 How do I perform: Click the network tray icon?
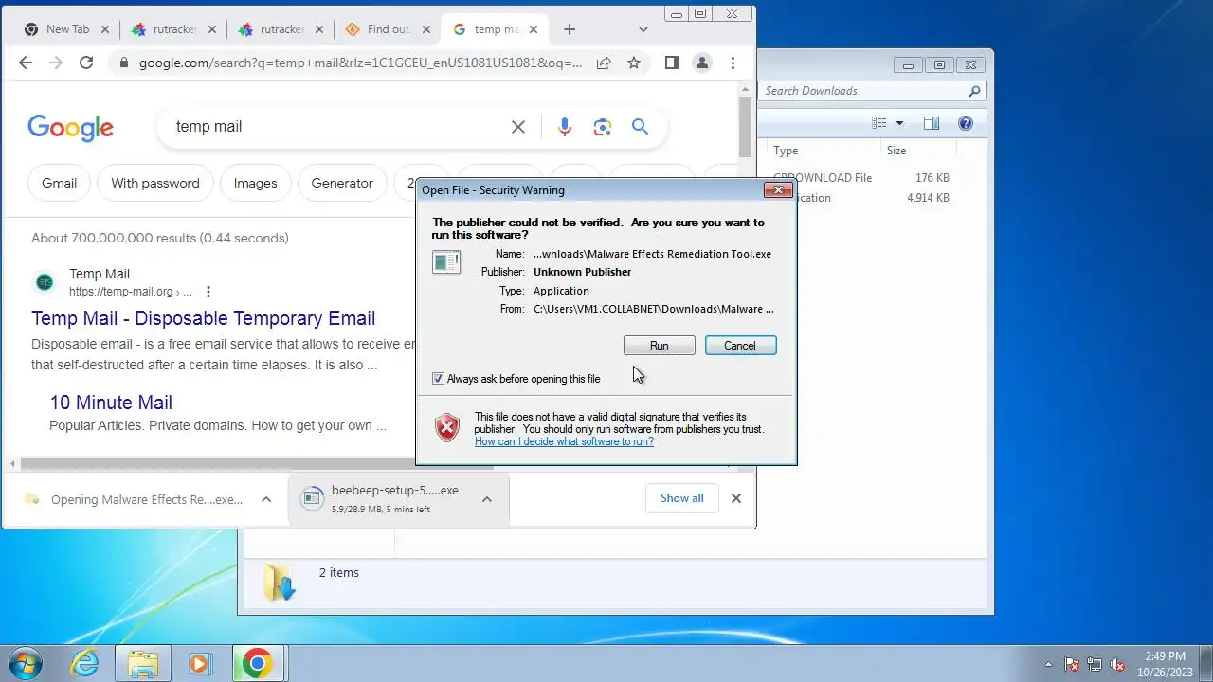[1095, 664]
